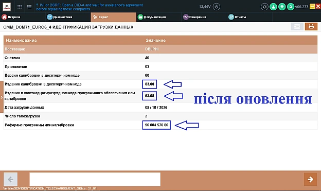The height and width of the screenshot is (191, 321).
Task: Select the Число телезагрузок row
Action: click(160, 116)
